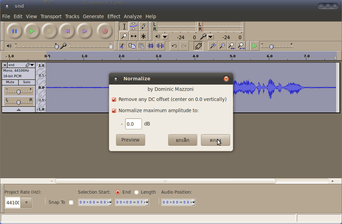This screenshot has height=224, width=342.
Task: Open the Help menu
Action: [x=151, y=17]
